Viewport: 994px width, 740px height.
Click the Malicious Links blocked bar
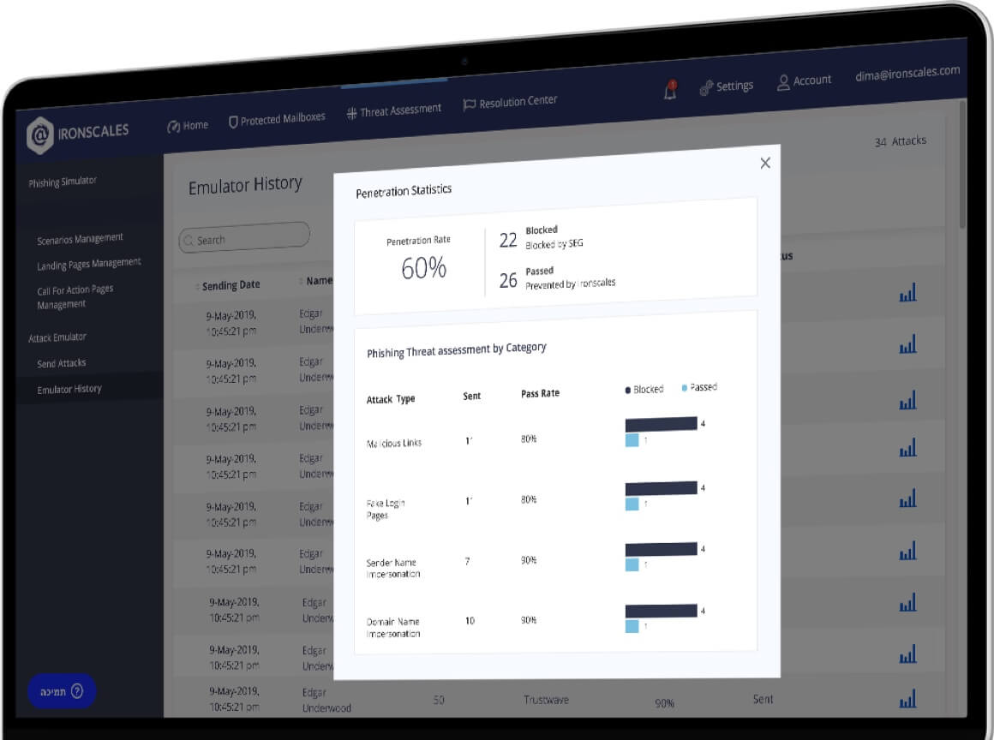[661, 424]
